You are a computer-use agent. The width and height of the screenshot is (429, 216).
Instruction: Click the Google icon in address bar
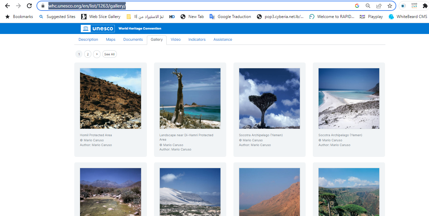[x=357, y=6]
